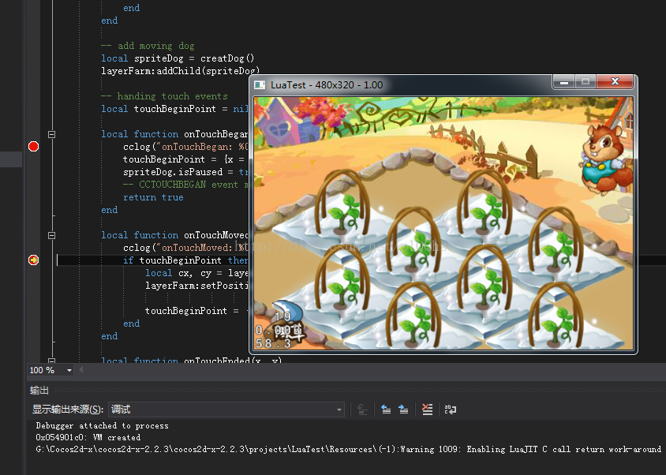The width and height of the screenshot is (666, 475).
Task: Maximize the LuaTest window
Action: click(586, 81)
